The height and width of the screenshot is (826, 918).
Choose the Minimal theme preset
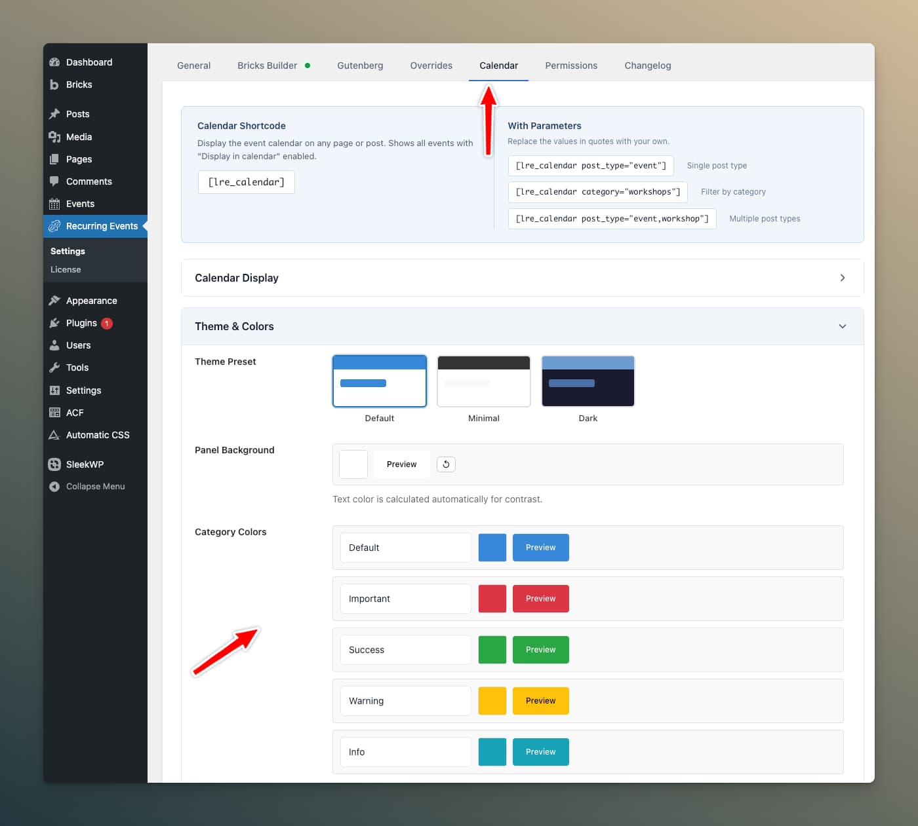point(484,381)
